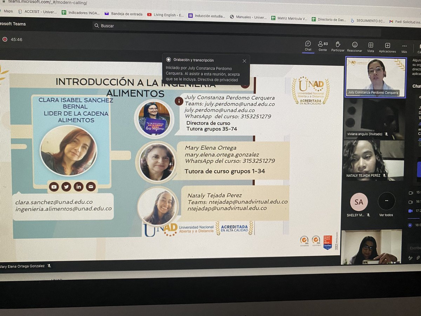421x316 pixels.
Task: Open the Chat panel icon in meeting toolbar
Action: (308, 46)
